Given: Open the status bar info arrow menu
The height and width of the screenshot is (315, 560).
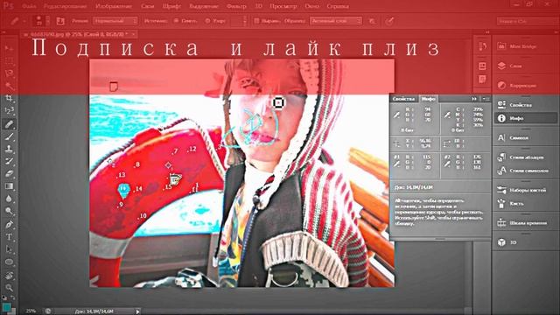Looking at the screenshot, I should coord(137,311).
